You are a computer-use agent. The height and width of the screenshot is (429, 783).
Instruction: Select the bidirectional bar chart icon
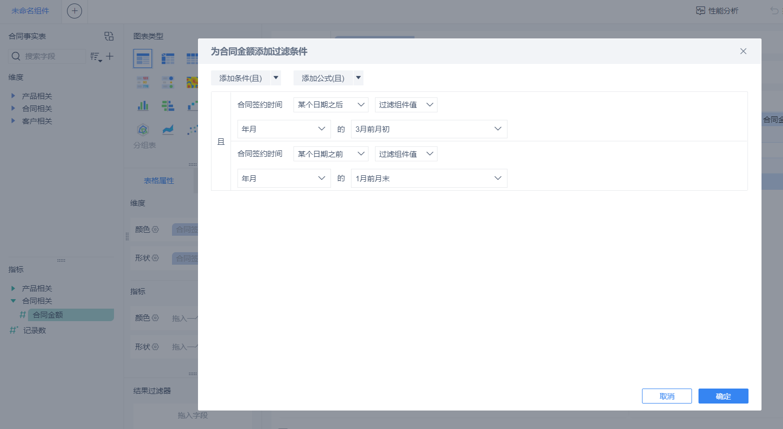click(168, 105)
